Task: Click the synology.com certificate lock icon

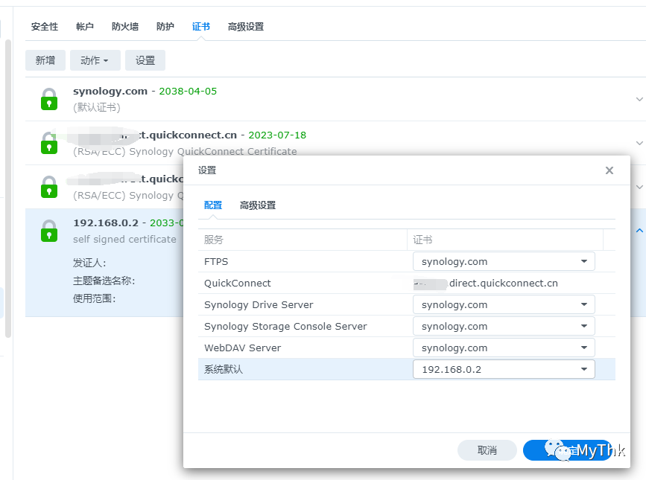Action: (49, 99)
